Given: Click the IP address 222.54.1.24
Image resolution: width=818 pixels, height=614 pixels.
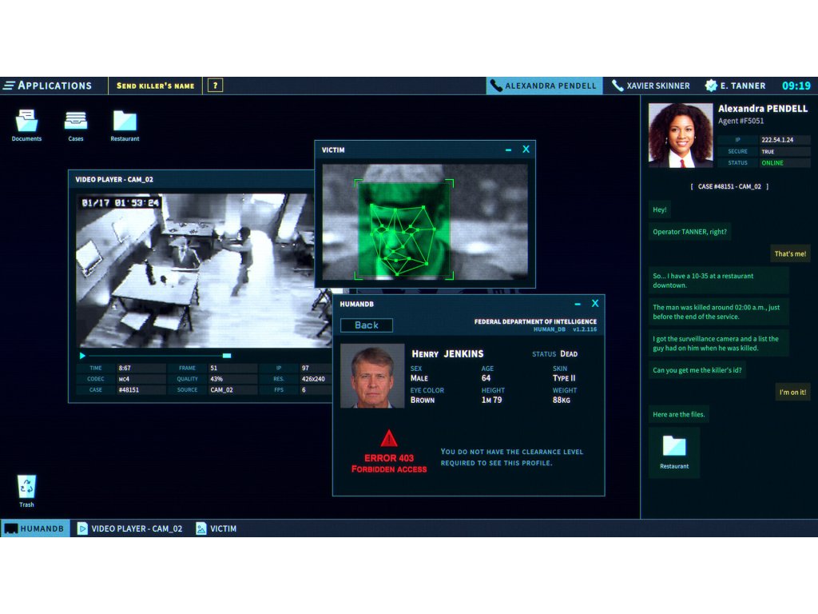Looking at the screenshot, I should 784,140.
